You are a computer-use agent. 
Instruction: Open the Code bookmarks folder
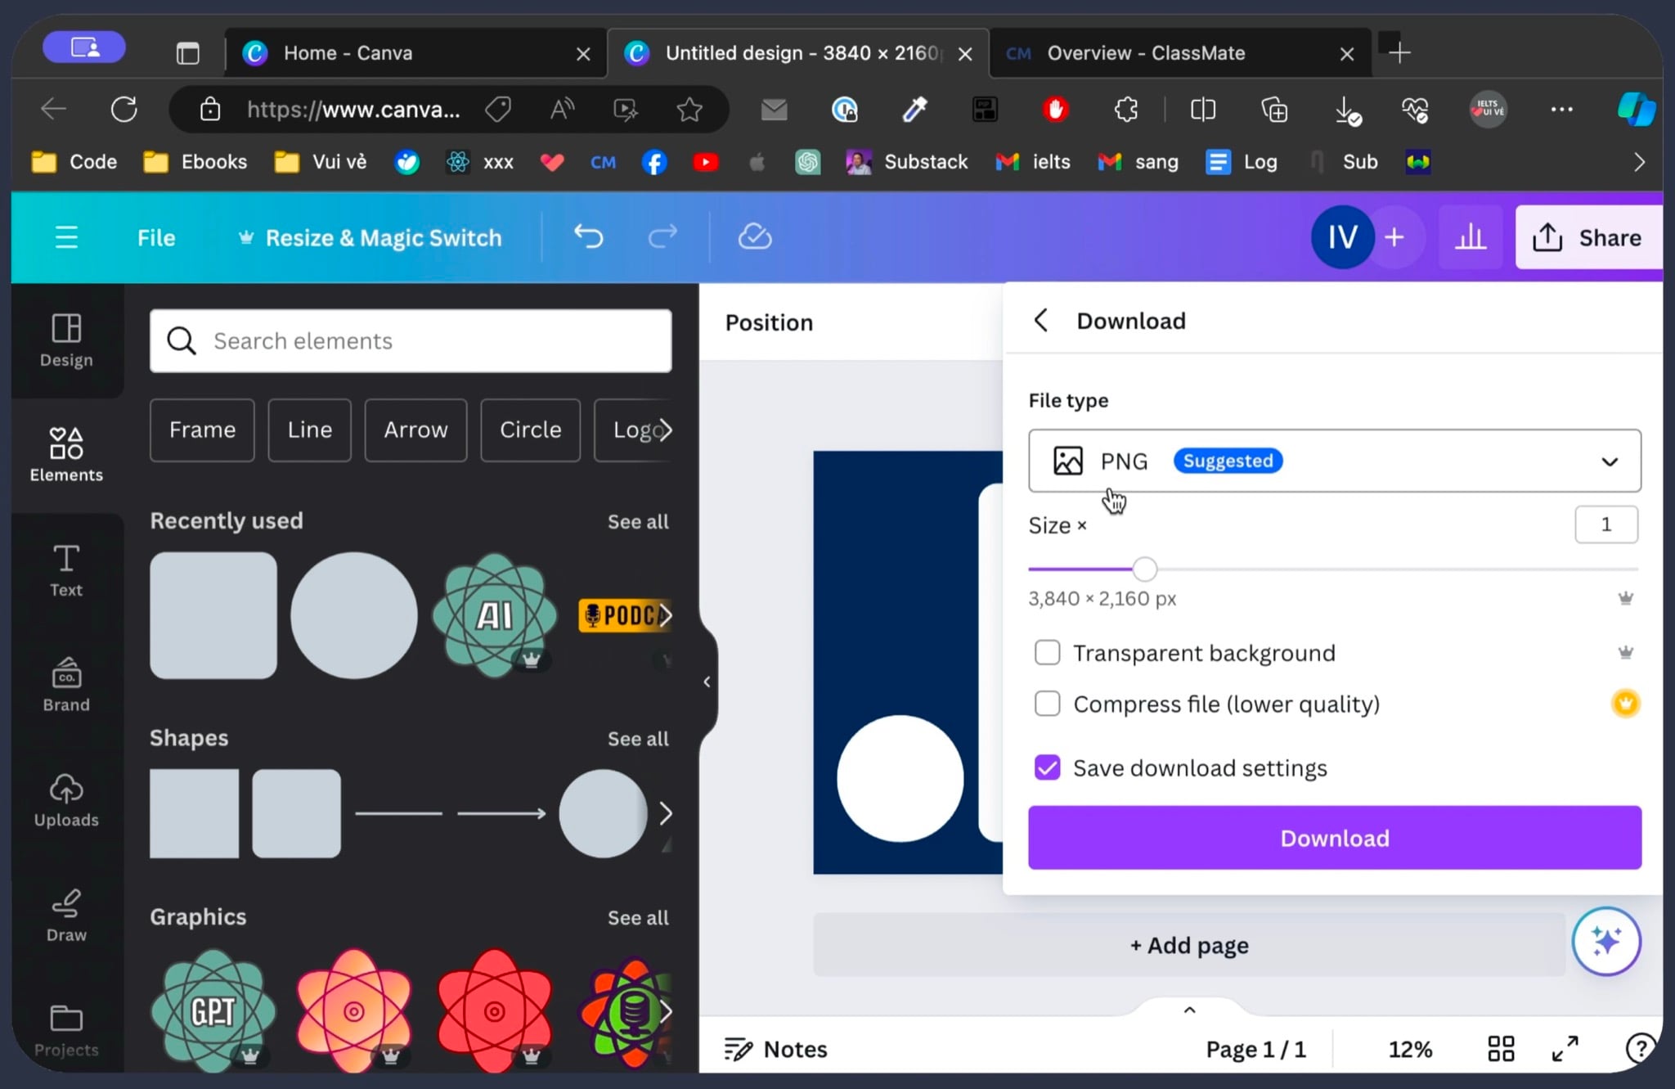74,162
